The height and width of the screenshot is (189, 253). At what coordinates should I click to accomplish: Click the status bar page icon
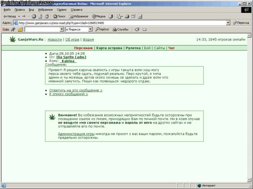[4, 186]
